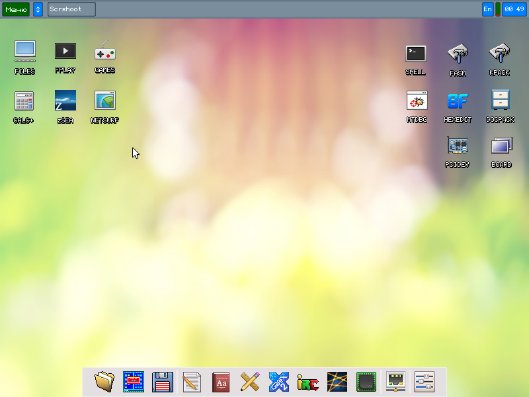This screenshot has width=529, height=397.
Task: Launch the ruler and pencil dock icon
Action: [x=250, y=382]
